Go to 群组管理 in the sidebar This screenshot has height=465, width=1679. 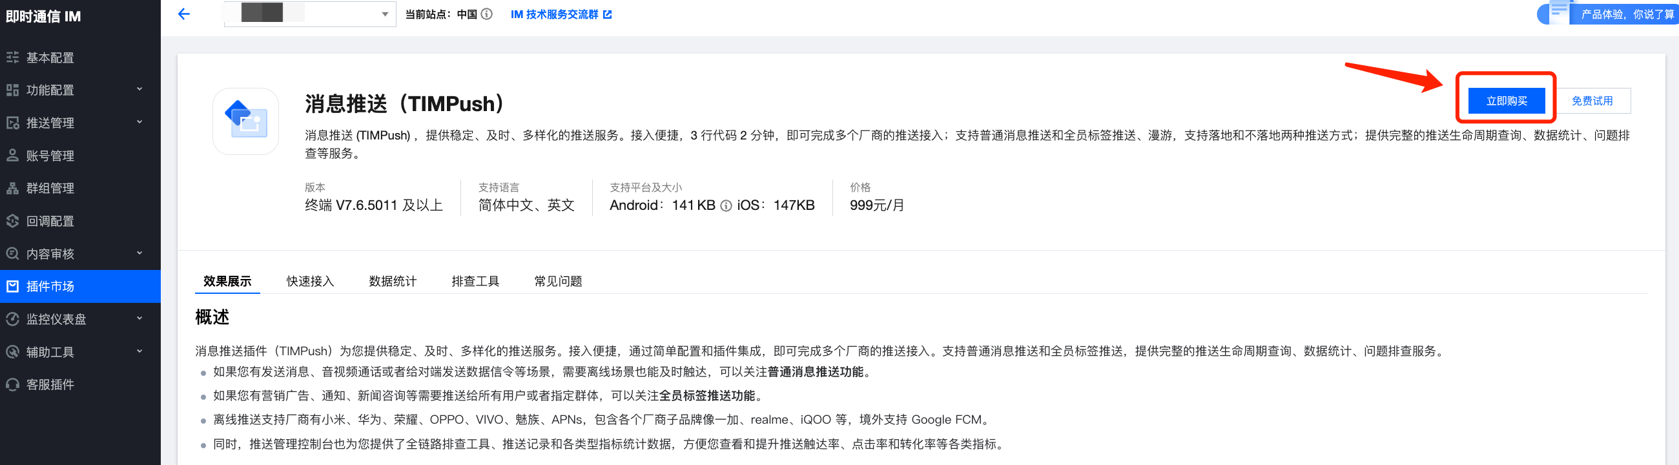tap(80, 188)
